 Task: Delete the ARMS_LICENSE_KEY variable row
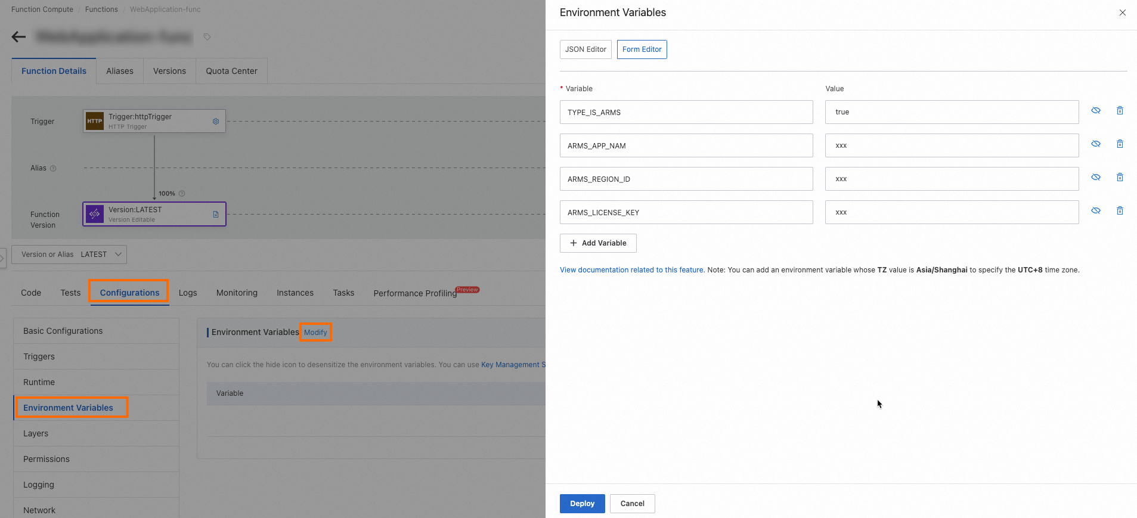tap(1120, 211)
